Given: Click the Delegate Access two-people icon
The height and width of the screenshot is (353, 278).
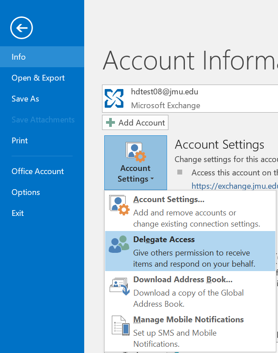Looking at the screenshot, I should [119, 244].
